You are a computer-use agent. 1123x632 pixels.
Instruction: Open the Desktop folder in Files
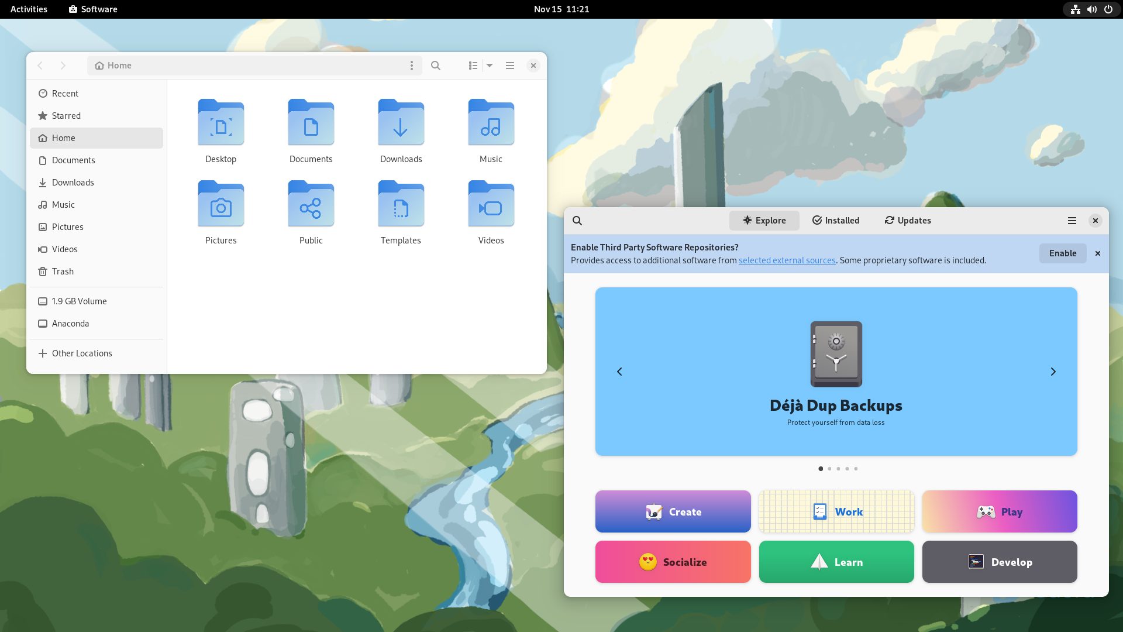coord(221,122)
